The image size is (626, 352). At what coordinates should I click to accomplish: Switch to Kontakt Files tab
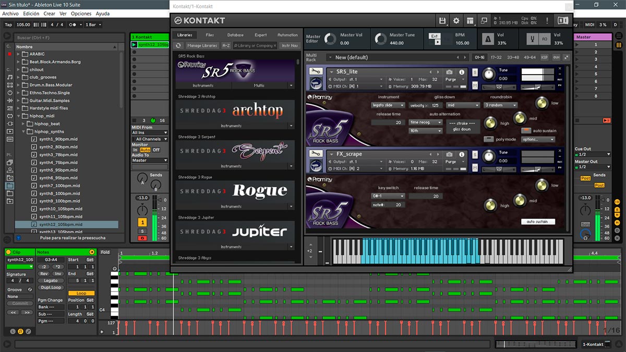pos(210,35)
